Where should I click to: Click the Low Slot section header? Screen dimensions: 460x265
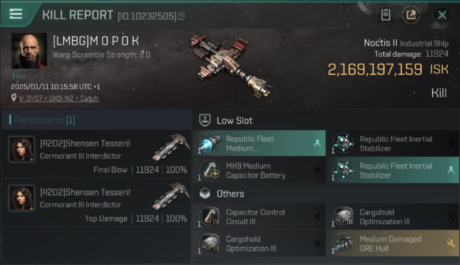tap(235, 120)
